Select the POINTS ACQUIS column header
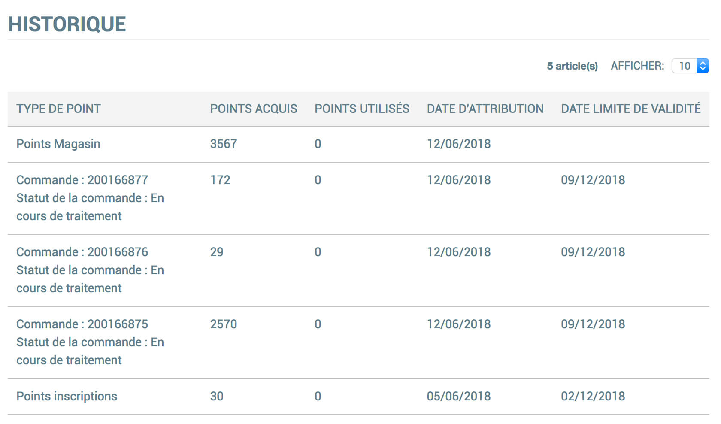Viewport: 721px width, 424px height. click(253, 109)
